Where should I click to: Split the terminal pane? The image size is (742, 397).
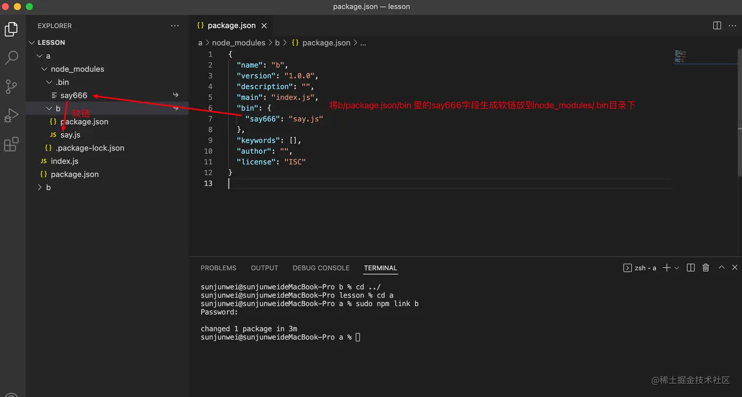(690, 268)
